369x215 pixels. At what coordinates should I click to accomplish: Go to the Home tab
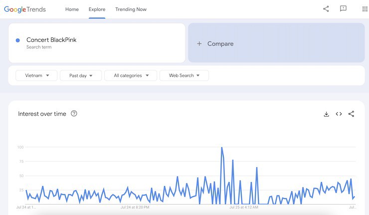click(72, 9)
